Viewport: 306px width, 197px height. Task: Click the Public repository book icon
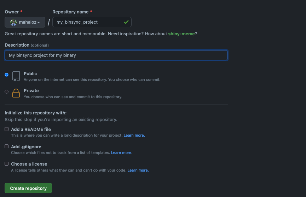(x=16, y=76)
